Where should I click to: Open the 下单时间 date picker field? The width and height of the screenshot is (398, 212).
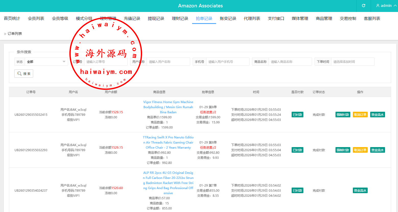pyautogui.click(x=352, y=62)
